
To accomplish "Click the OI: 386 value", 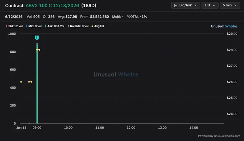I will click(49, 17).
